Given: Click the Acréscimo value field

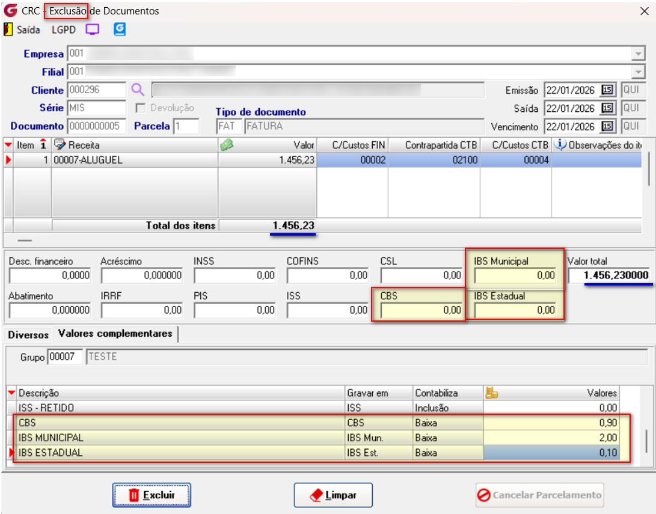Looking at the screenshot, I should point(143,275).
